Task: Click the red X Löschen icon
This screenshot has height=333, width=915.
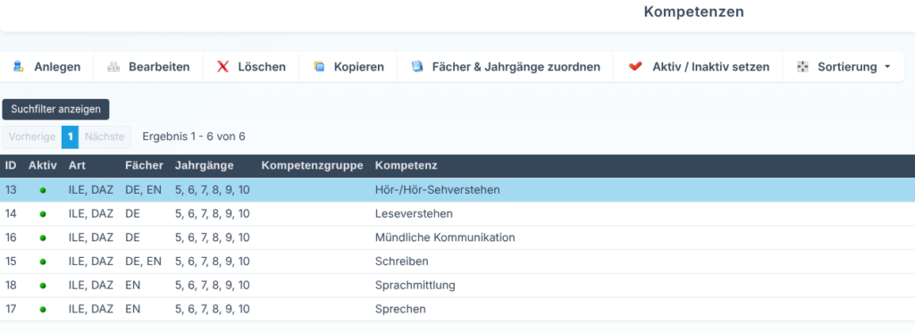Action: tap(222, 66)
